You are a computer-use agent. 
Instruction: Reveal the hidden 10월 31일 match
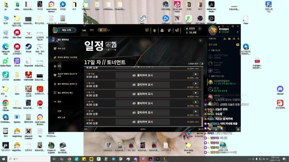click(x=143, y=94)
